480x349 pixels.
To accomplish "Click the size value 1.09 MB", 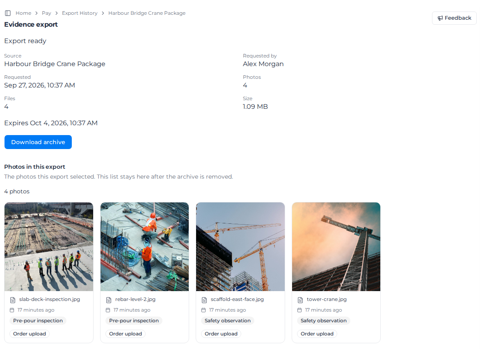I will coord(255,106).
